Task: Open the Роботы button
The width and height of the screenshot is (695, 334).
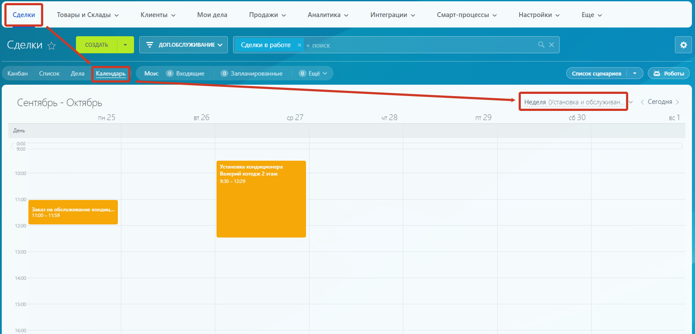Action: (x=669, y=73)
